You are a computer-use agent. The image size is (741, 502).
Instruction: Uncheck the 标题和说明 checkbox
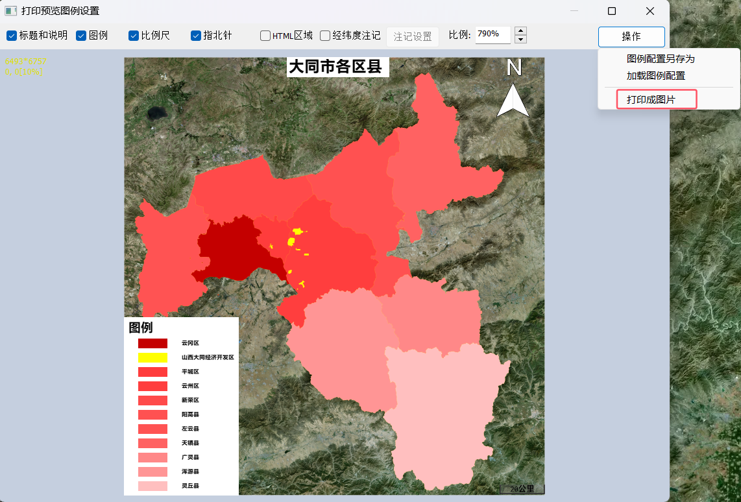pyautogui.click(x=12, y=36)
